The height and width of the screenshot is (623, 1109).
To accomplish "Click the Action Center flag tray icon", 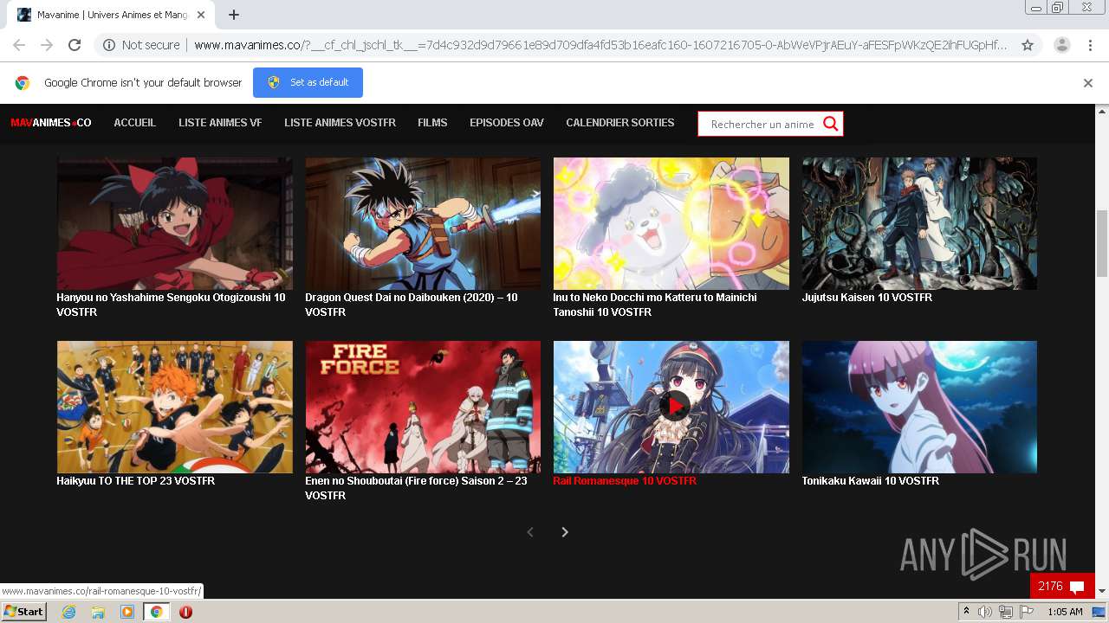I will (x=1027, y=612).
